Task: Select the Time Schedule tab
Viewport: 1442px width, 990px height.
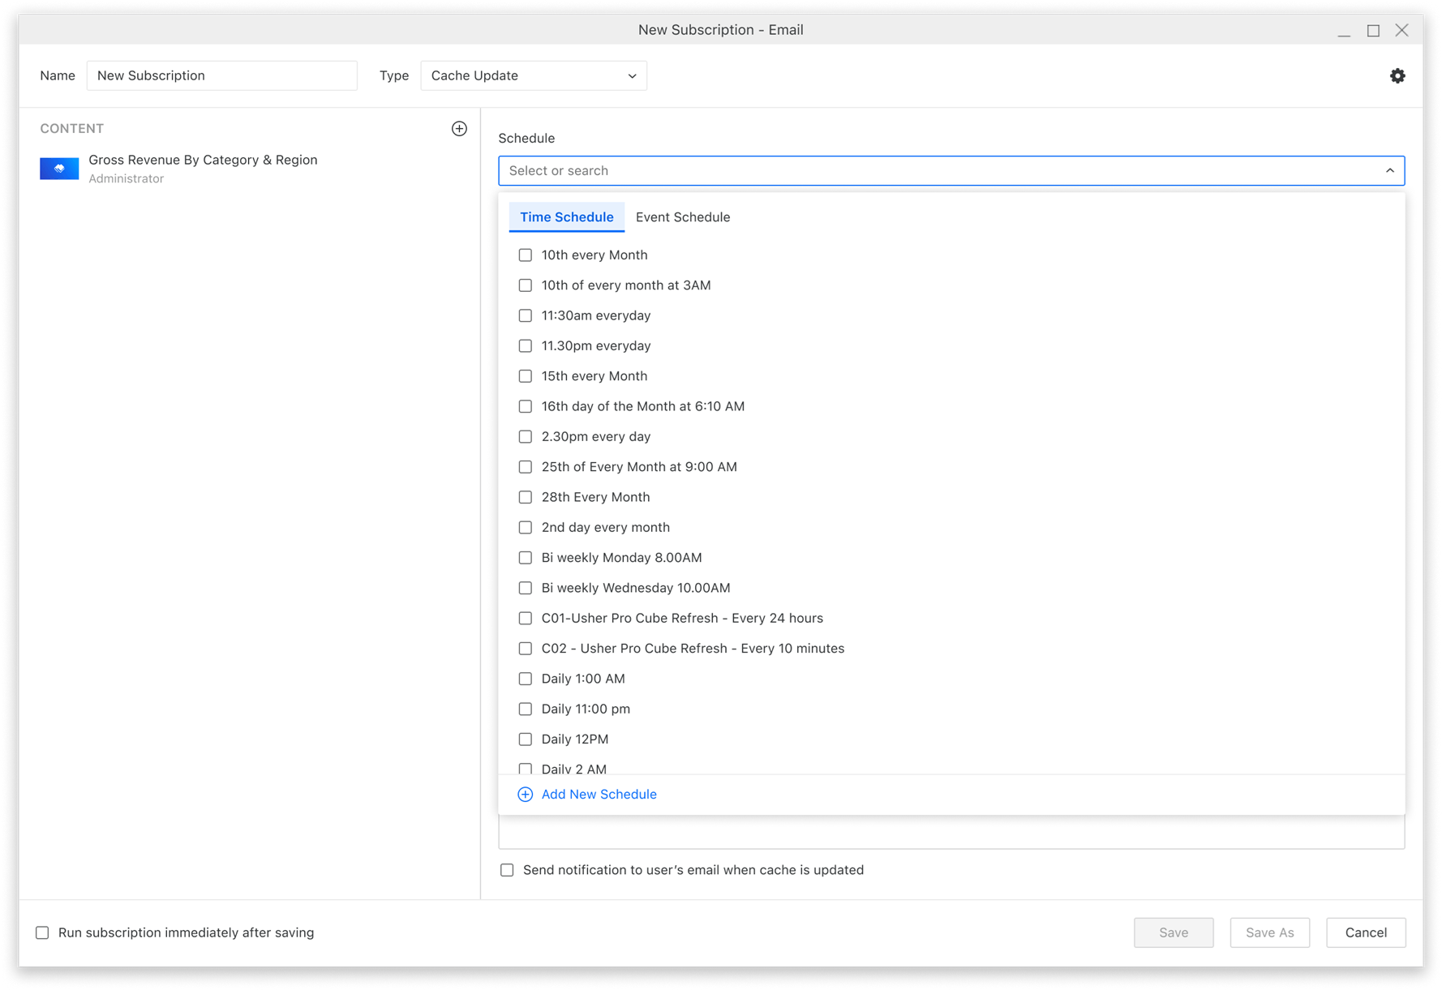Action: coord(566,217)
